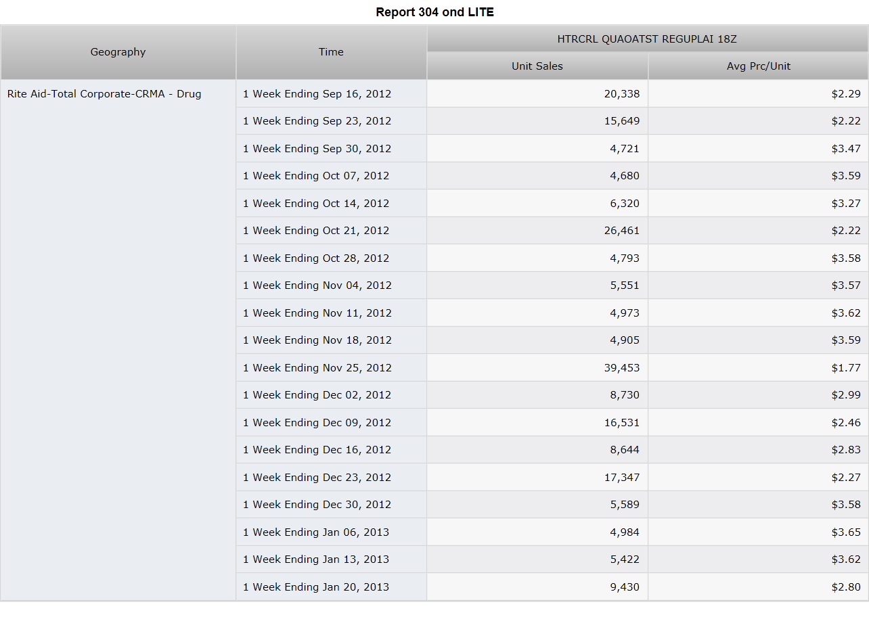Select 1 Week Ending Oct 28, 2012

tap(331, 258)
